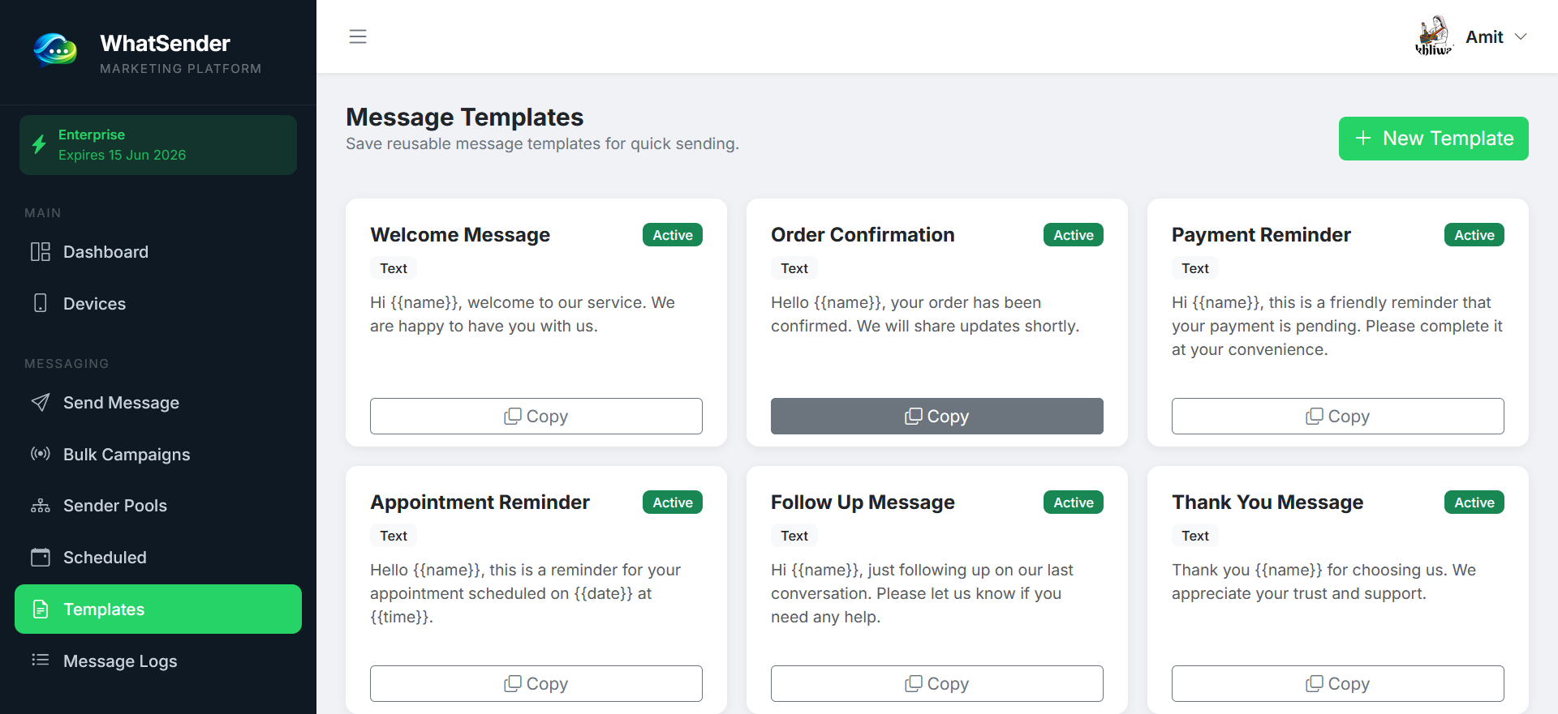The image size is (1558, 714).
Task: Click the Appointment Reminder body text
Action: pos(526,593)
